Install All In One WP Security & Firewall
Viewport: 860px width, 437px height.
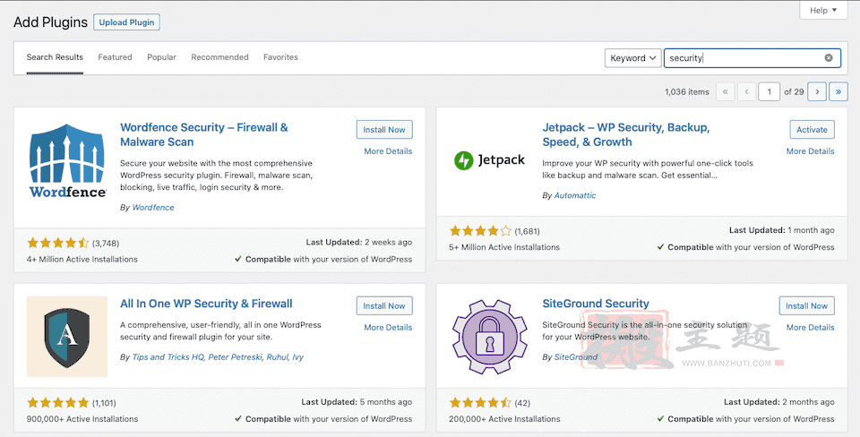pos(384,305)
